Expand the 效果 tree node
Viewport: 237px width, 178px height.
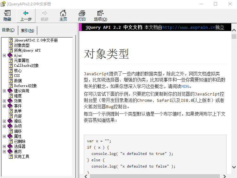coord(4,101)
